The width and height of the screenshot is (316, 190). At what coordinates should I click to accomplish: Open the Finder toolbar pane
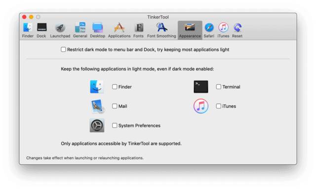(28, 30)
